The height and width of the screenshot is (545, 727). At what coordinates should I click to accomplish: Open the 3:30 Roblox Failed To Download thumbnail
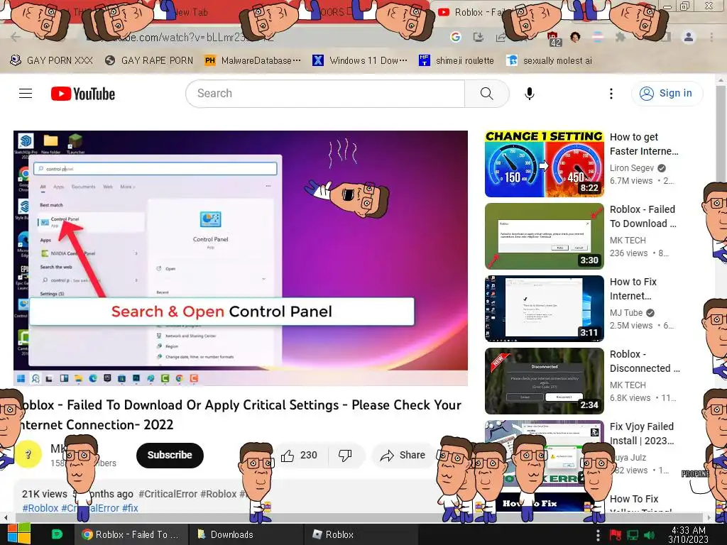click(545, 236)
